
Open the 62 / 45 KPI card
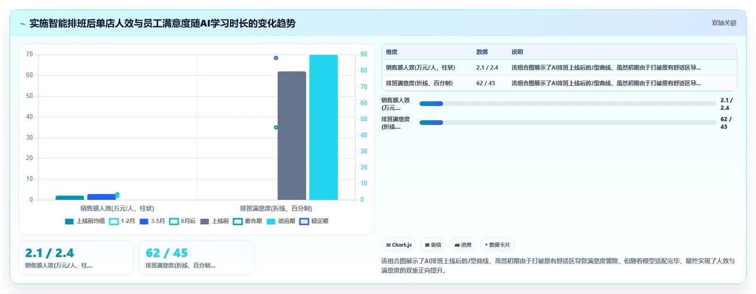196,258
